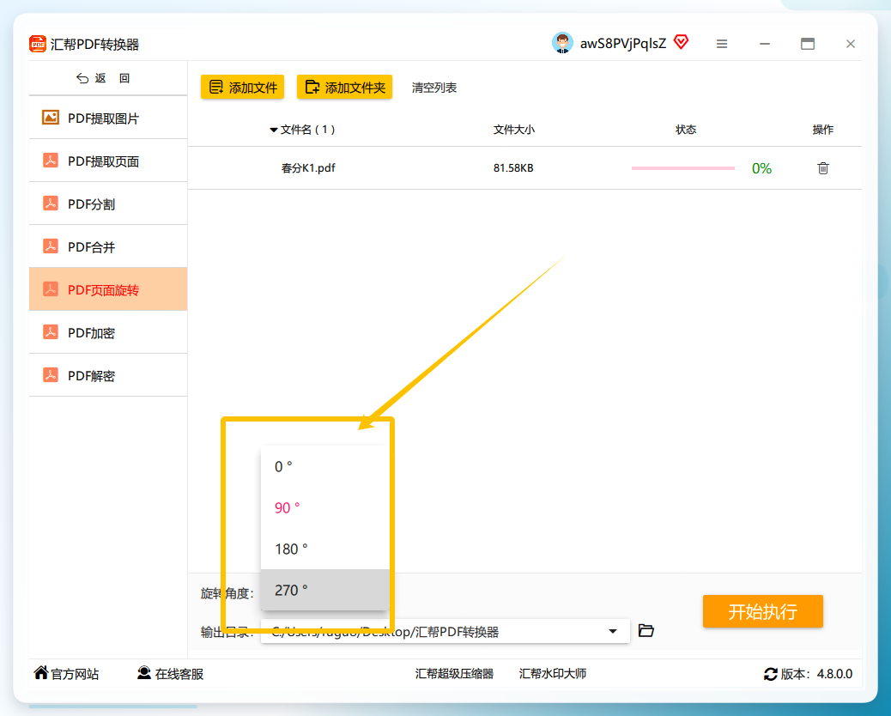Open PDF加密 in the sidebar
Viewport: 891px width, 716px height.
coord(108,332)
